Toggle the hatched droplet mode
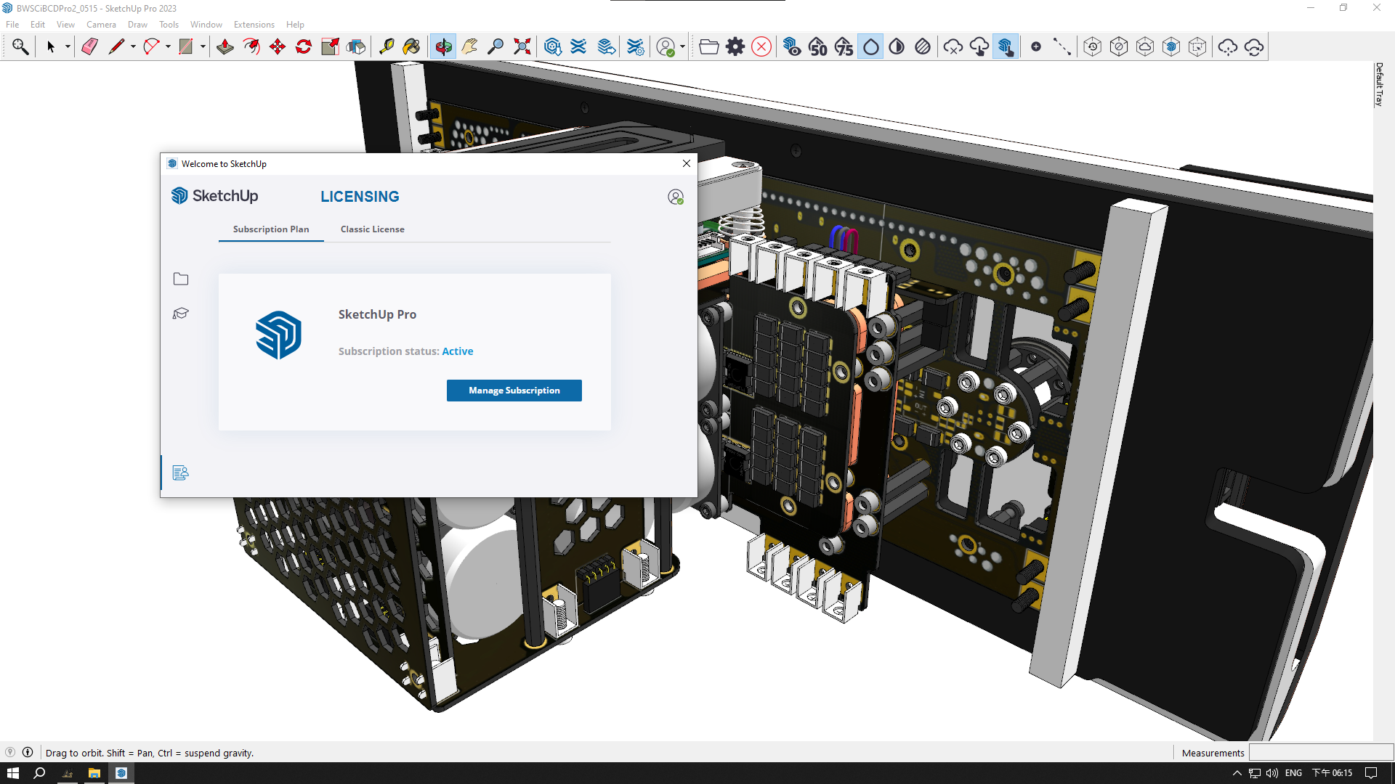Image resolution: width=1395 pixels, height=784 pixels. [923, 47]
